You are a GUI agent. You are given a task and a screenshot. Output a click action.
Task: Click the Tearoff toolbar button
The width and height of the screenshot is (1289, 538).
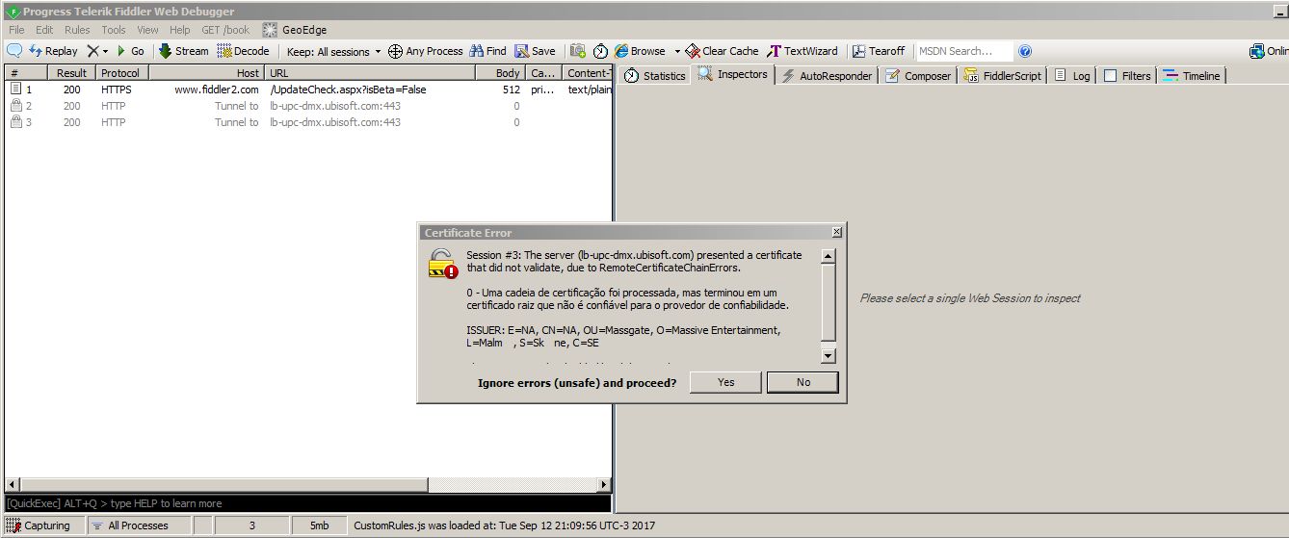pos(878,51)
